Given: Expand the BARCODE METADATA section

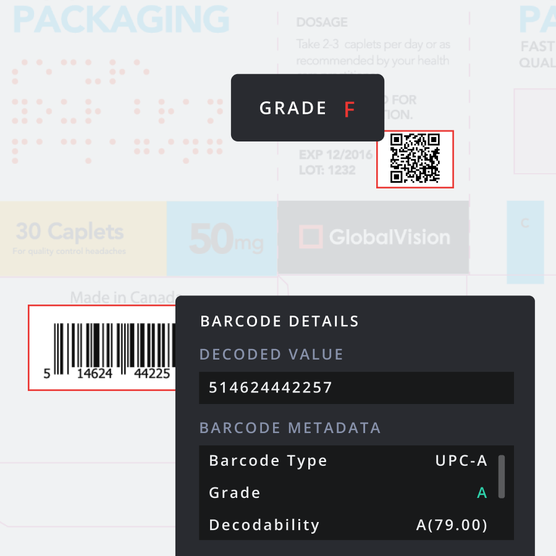Looking at the screenshot, I should click(290, 428).
